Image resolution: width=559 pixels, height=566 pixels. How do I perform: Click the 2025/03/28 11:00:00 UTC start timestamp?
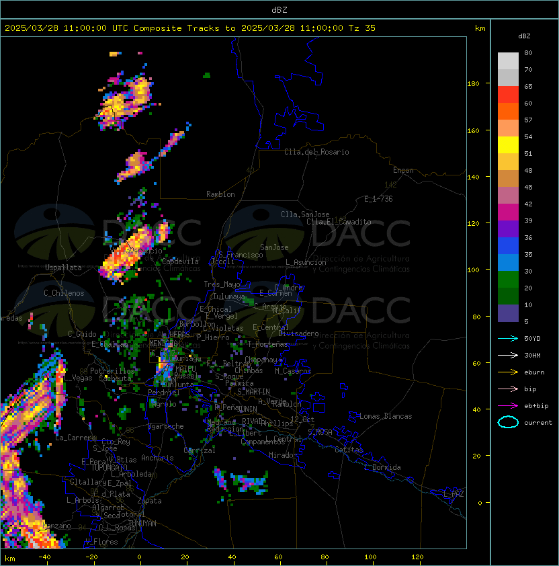click(x=67, y=28)
